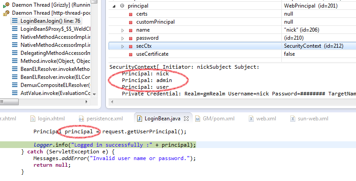
Task: Switch to the LoginBean.java editor tab
Action: (x=163, y=118)
